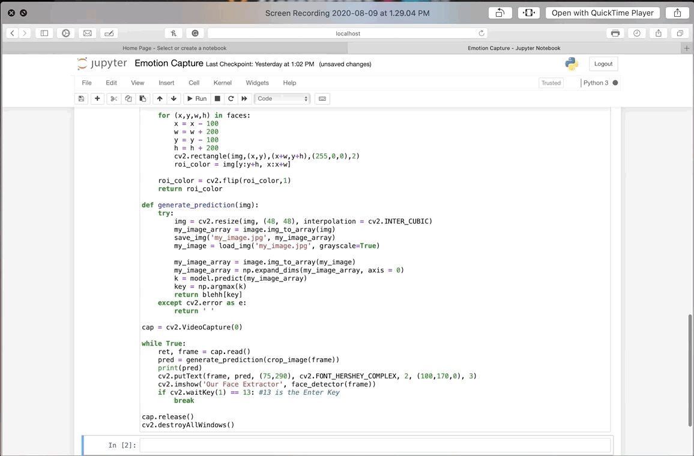Click the save and checkpoint icon
The image size is (694, 456).
(x=82, y=98)
